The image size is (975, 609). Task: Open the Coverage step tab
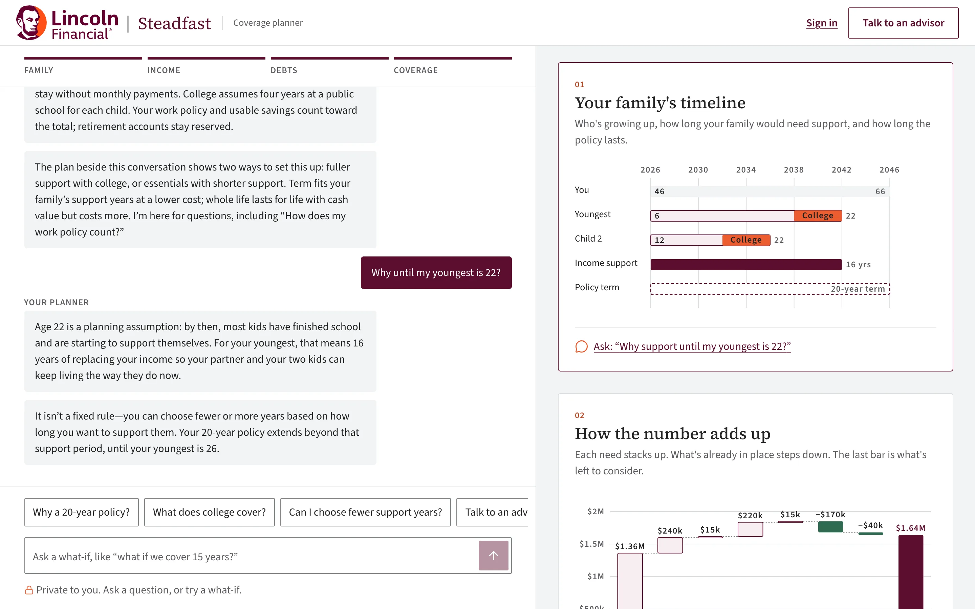453,66
